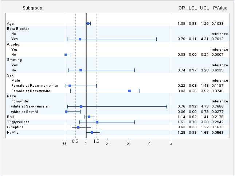Select the white at Sex=M label

coord(24,112)
